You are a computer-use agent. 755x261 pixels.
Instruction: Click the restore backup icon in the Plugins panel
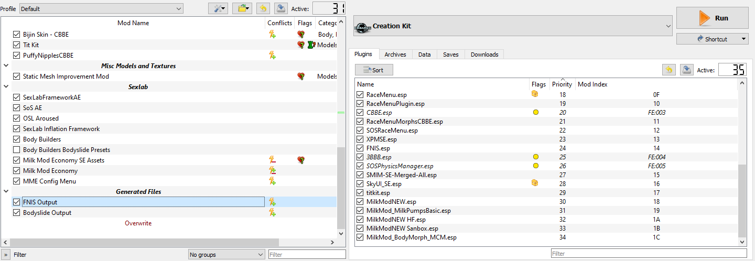pyautogui.click(x=668, y=70)
